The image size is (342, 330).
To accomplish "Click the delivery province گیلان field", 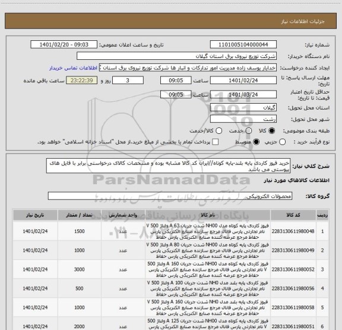I will [x=243, y=108].
